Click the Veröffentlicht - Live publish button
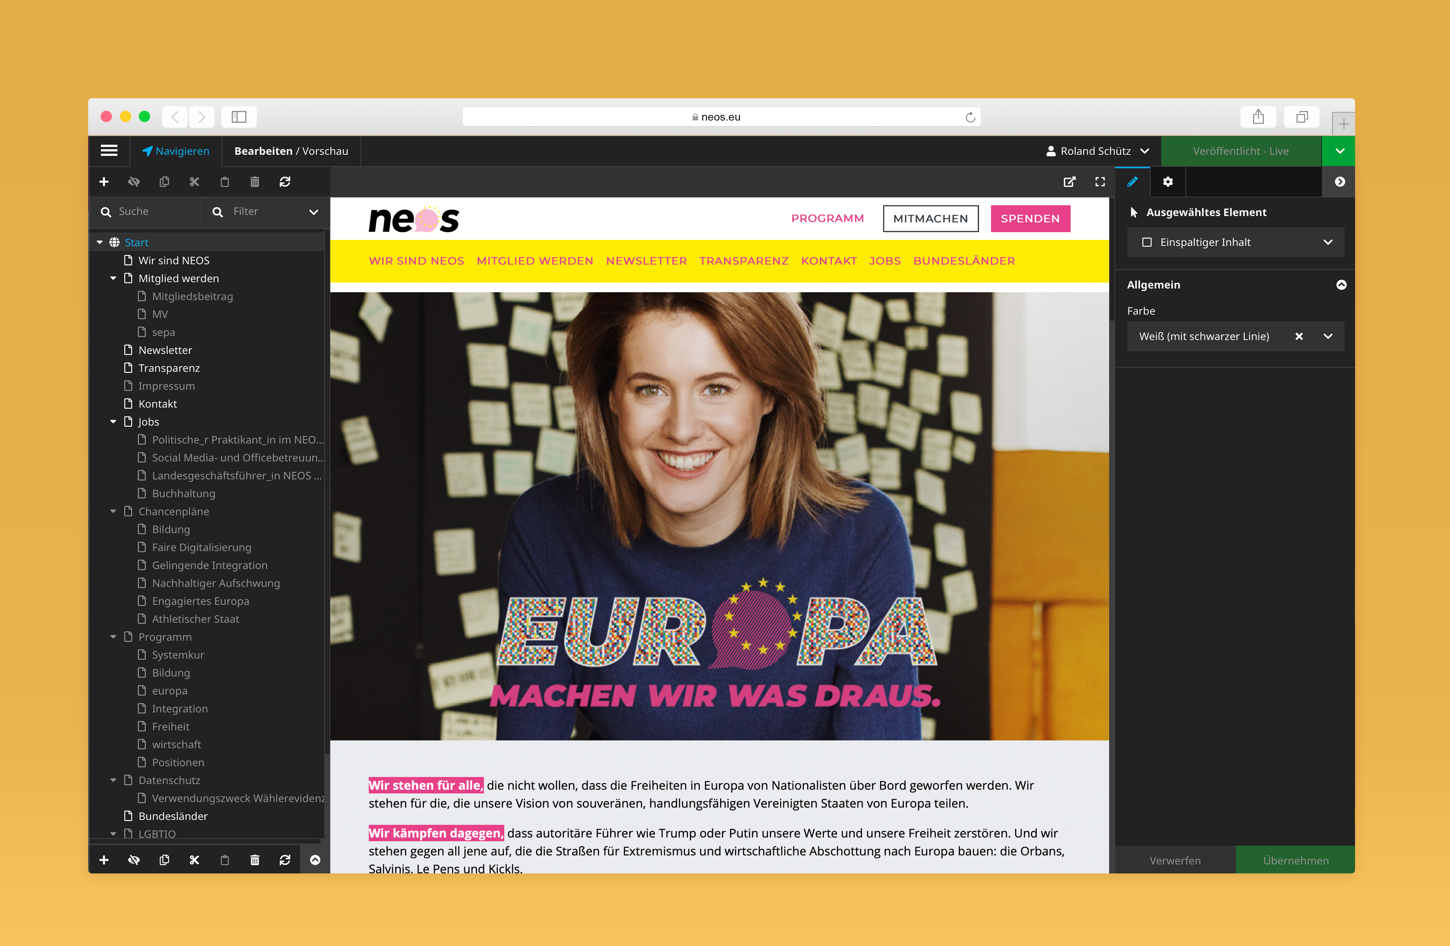Image resolution: width=1450 pixels, height=946 pixels. click(x=1241, y=151)
